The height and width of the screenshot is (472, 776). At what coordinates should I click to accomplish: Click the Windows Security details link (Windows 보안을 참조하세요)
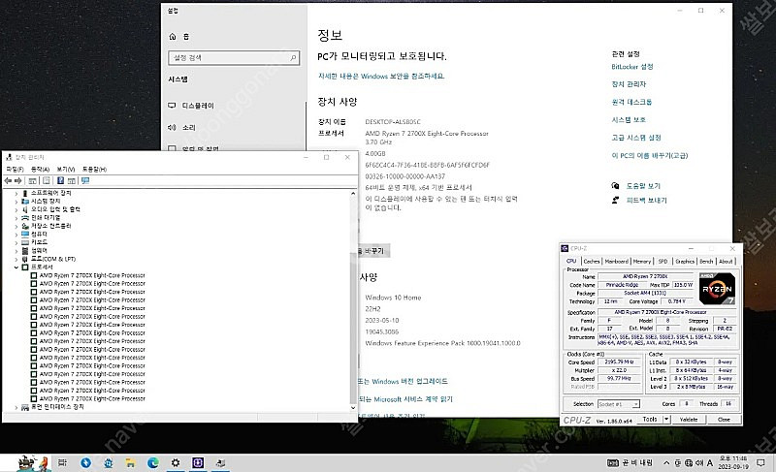click(381, 77)
